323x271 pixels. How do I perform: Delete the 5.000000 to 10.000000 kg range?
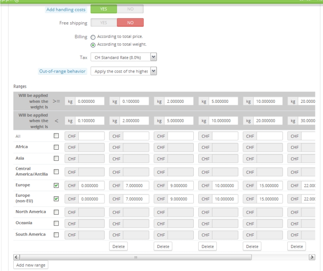coord(208,246)
